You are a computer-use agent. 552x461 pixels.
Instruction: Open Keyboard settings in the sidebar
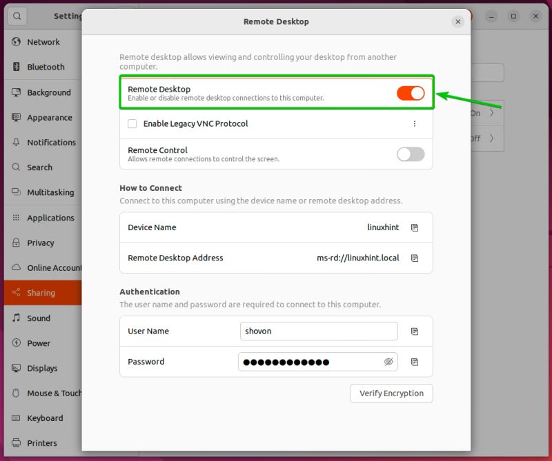(43, 418)
